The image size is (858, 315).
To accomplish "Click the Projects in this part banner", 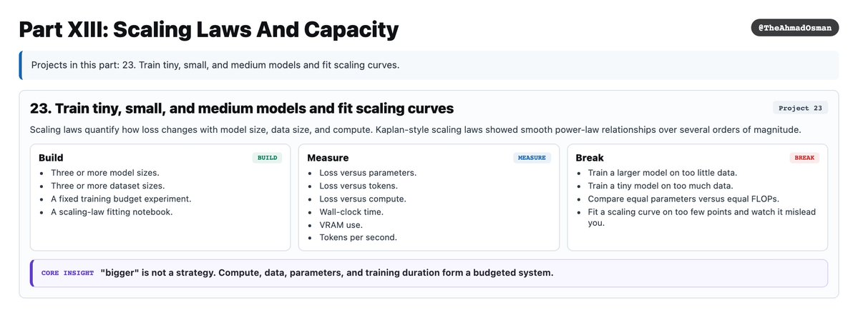I will click(x=429, y=65).
